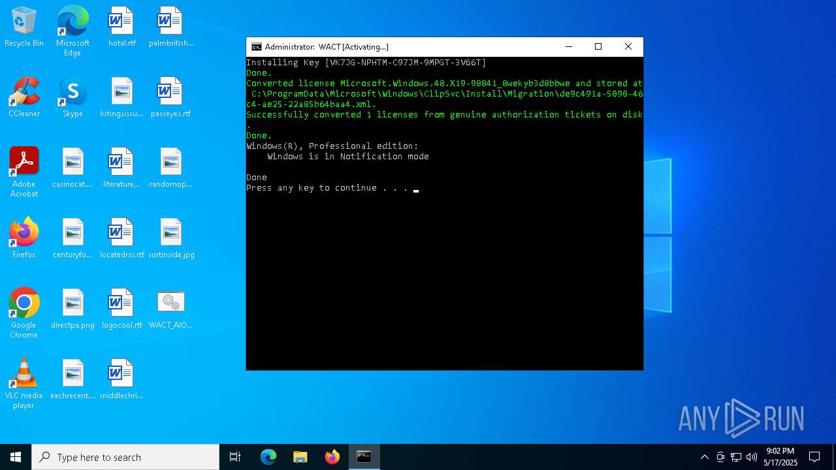
Task: Select the Microsoft Edge desktop shortcut
Action: click(x=72, y=31)
